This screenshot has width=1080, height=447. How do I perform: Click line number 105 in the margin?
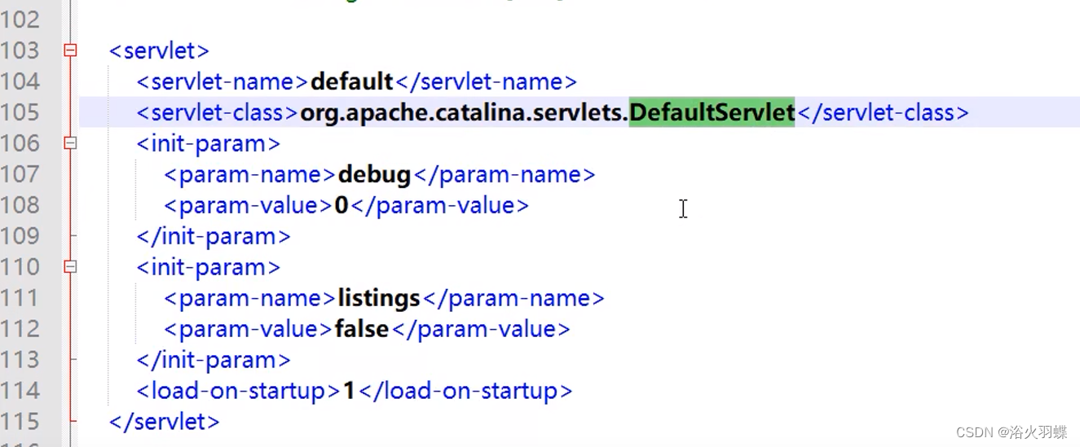[20, 112]
